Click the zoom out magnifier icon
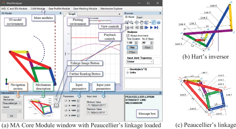This screenshot has width=236, height=129. coord(132,23)
